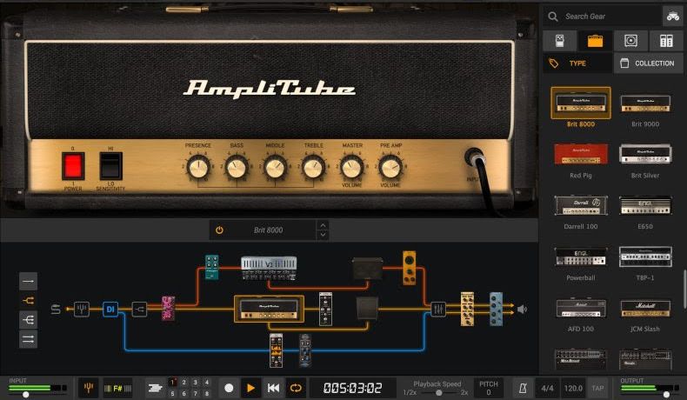
Task: Open the rack effects gear category
Action: [666, 41]
